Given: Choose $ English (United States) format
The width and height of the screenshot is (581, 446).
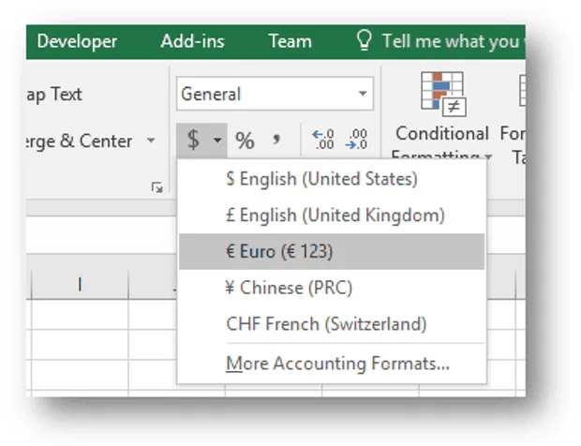Looking at the screenshot, I should click(332, 179).
